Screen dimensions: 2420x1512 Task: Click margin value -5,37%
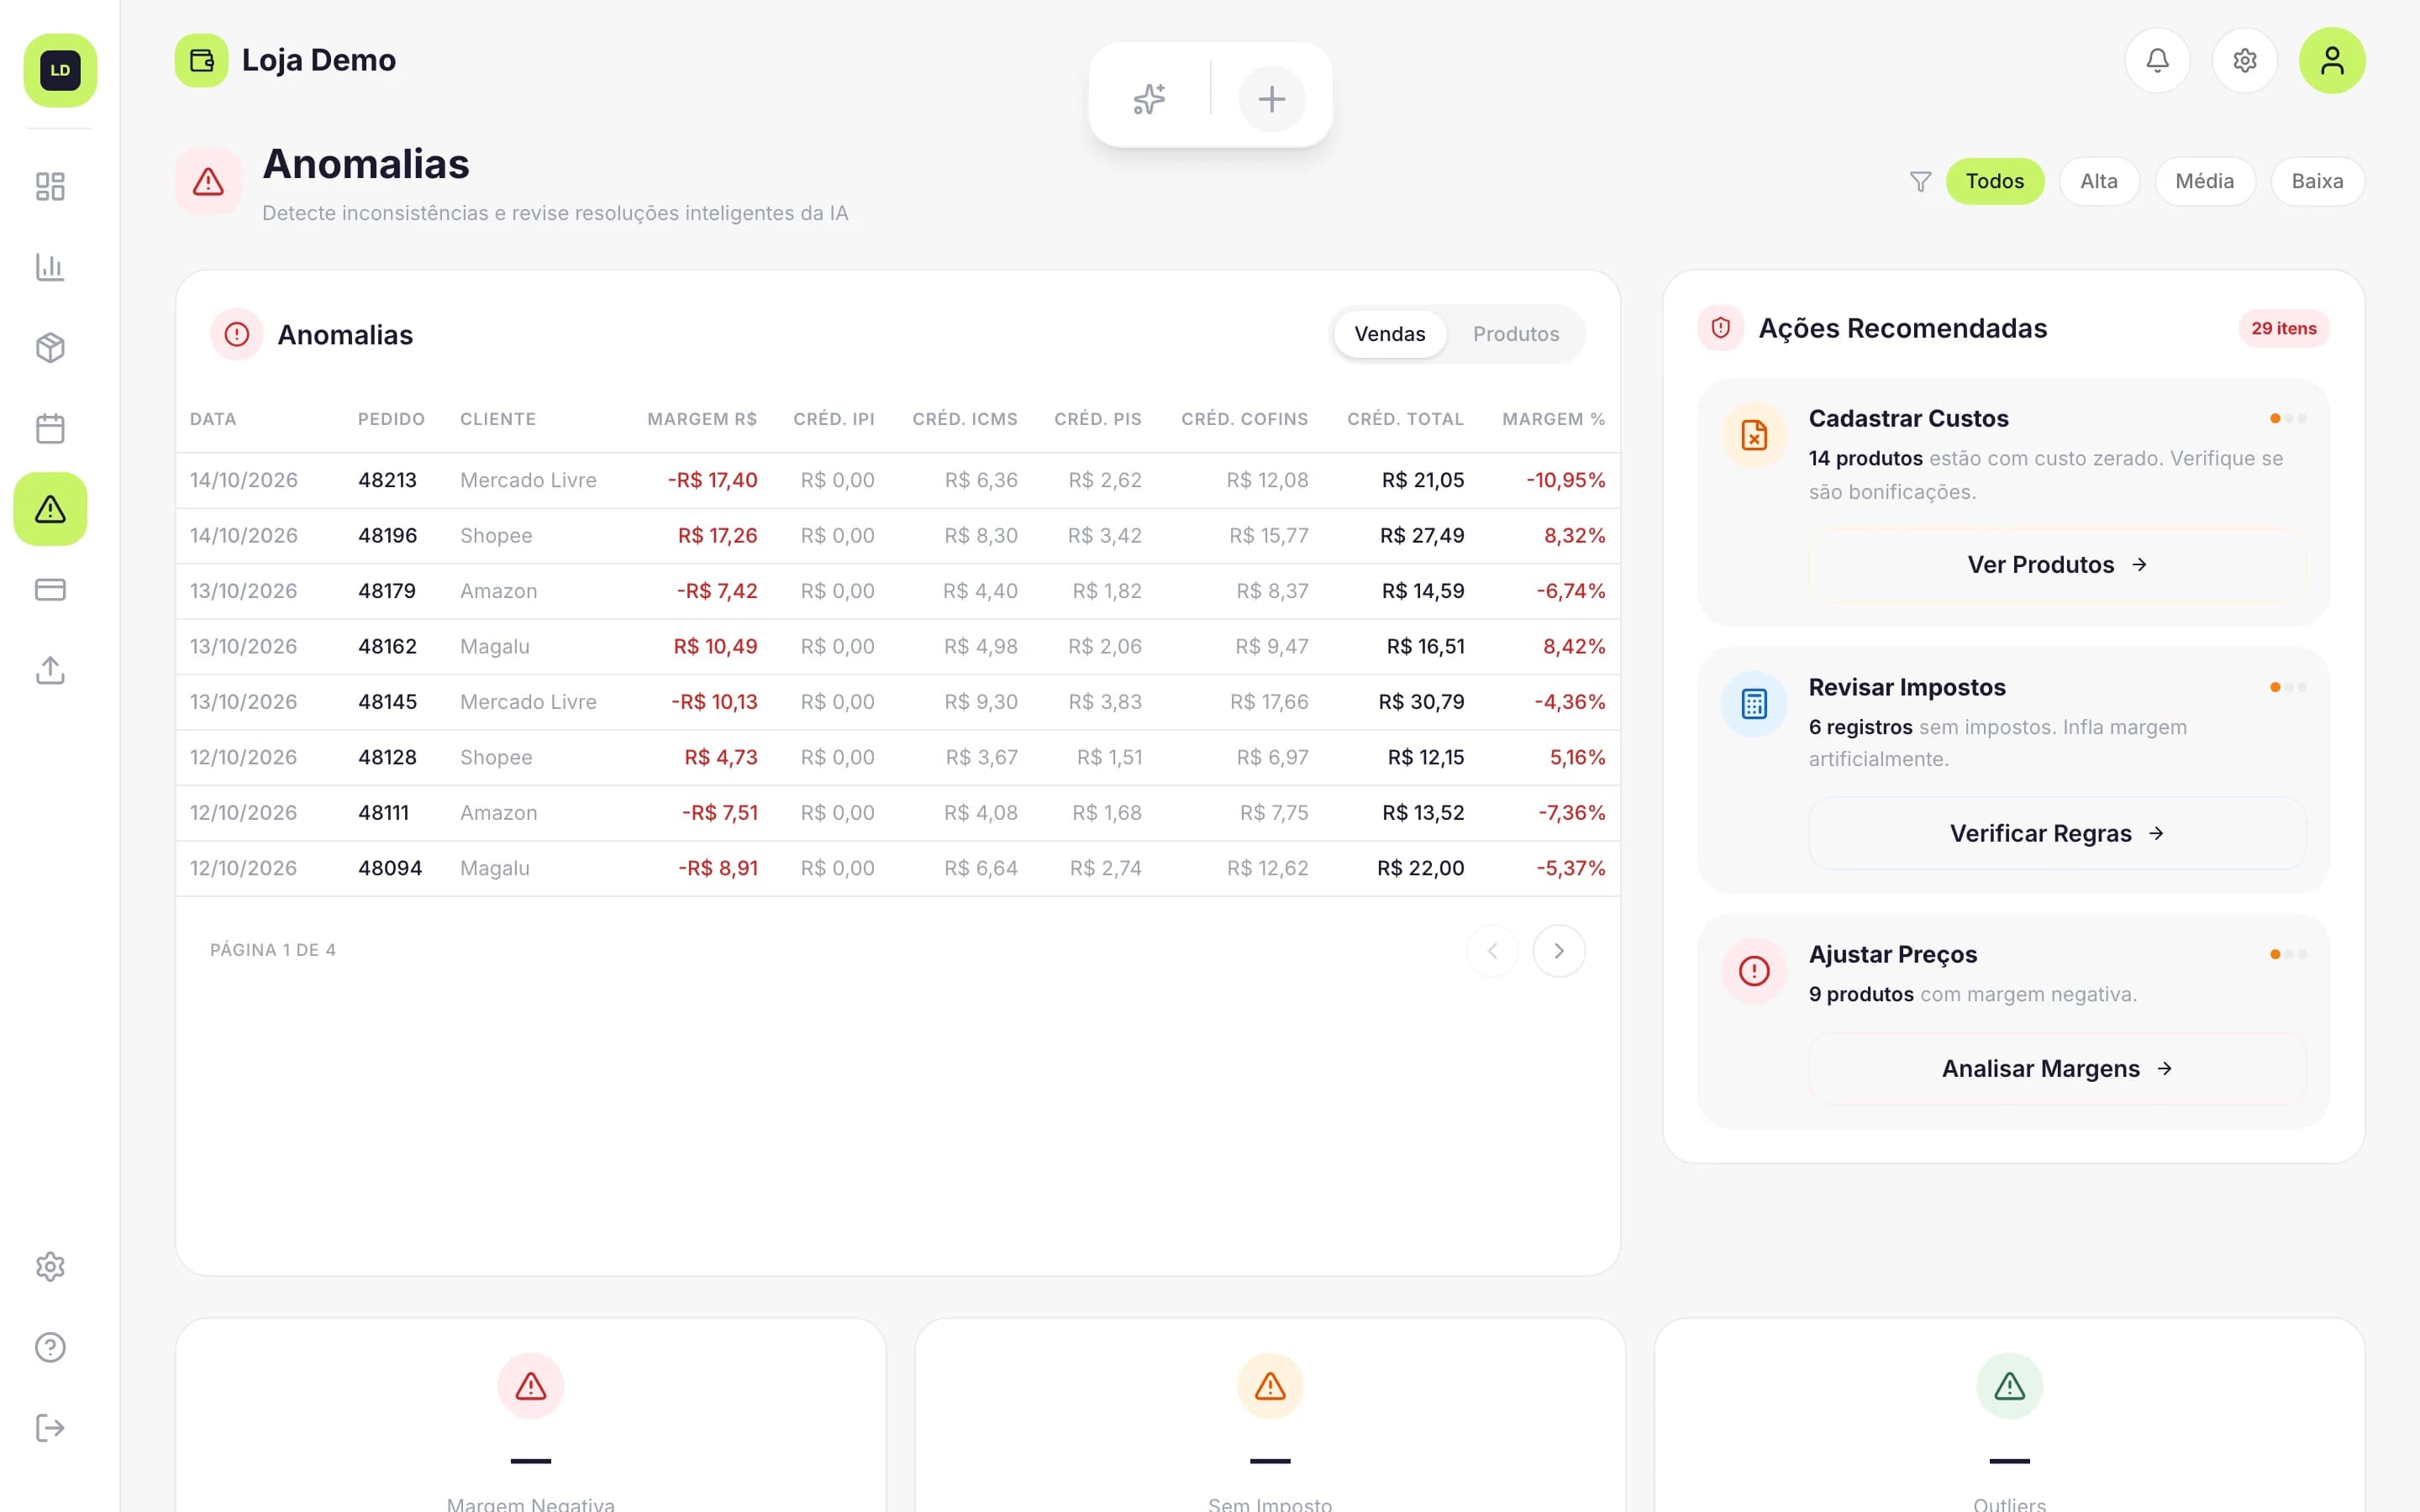[1570, 868]
